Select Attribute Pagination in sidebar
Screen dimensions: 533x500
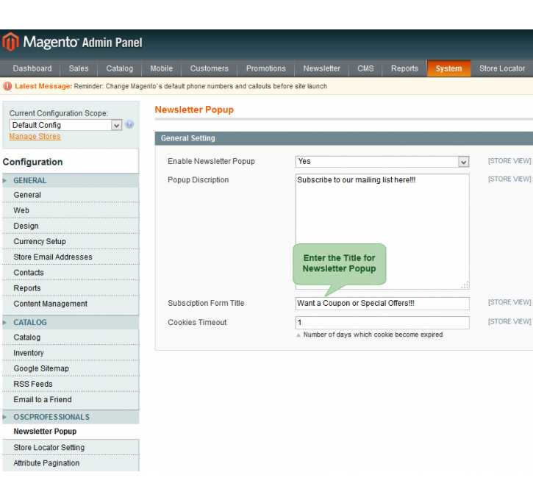click(x=71, y=463)
